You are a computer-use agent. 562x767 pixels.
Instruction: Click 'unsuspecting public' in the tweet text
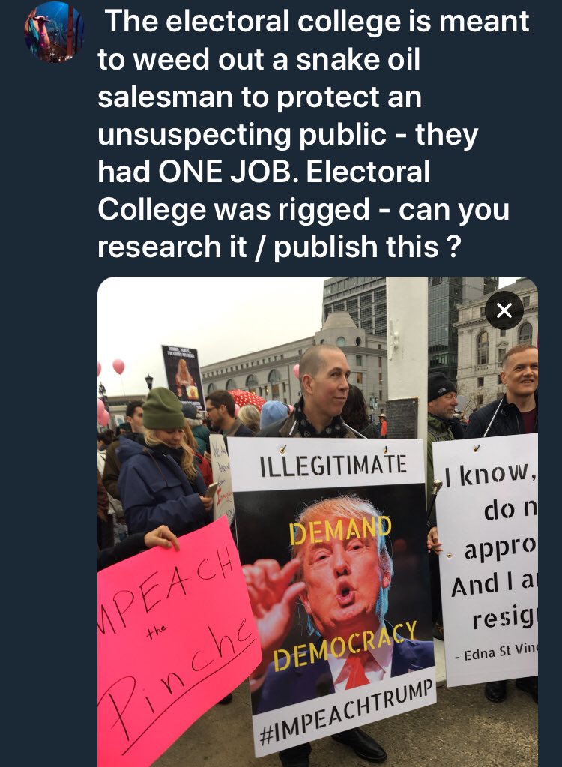[x=242, y=135]
